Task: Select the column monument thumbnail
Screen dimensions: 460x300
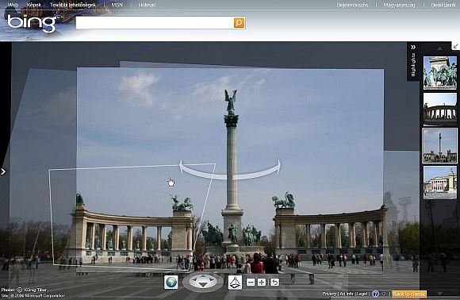Action: (439, 145)
